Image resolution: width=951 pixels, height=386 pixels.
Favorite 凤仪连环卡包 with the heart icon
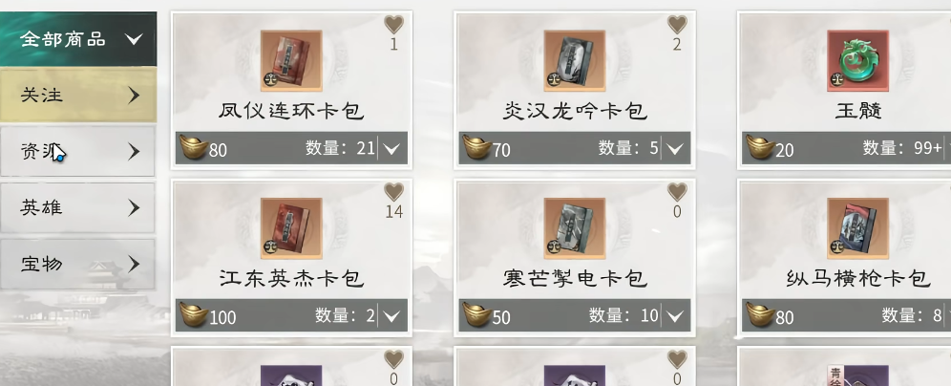pos(393,25)
